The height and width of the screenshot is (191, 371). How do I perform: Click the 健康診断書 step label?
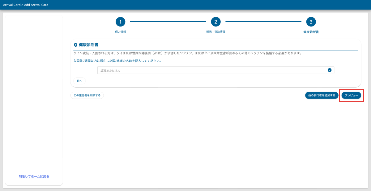pyautogui.click(x=311, y=31)
